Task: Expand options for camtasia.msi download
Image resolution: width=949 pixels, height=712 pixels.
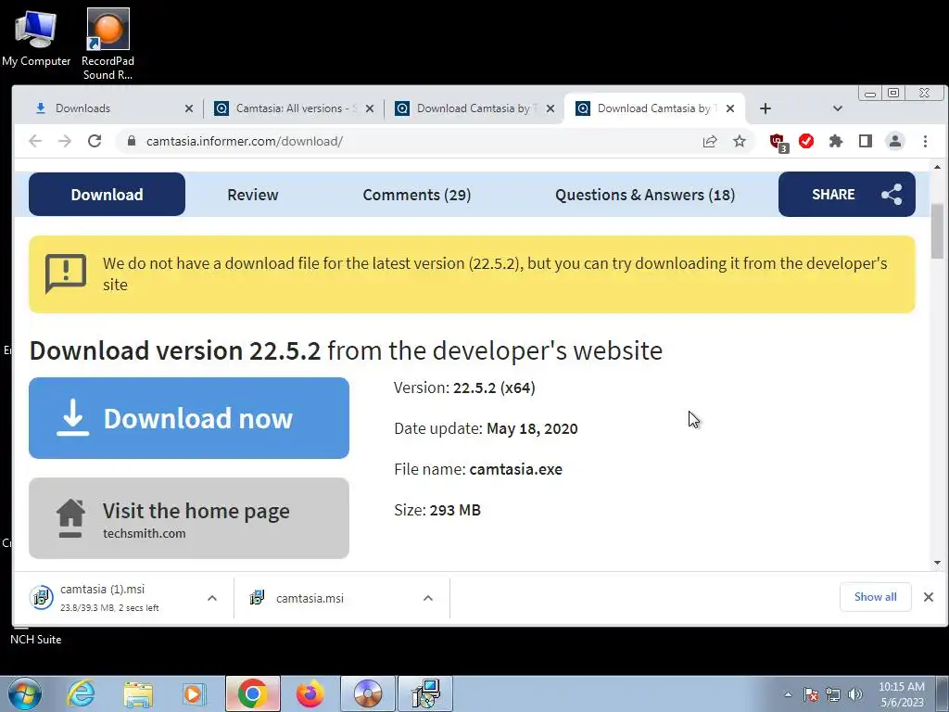Action: pyautogui.click(x=428, y=598)
